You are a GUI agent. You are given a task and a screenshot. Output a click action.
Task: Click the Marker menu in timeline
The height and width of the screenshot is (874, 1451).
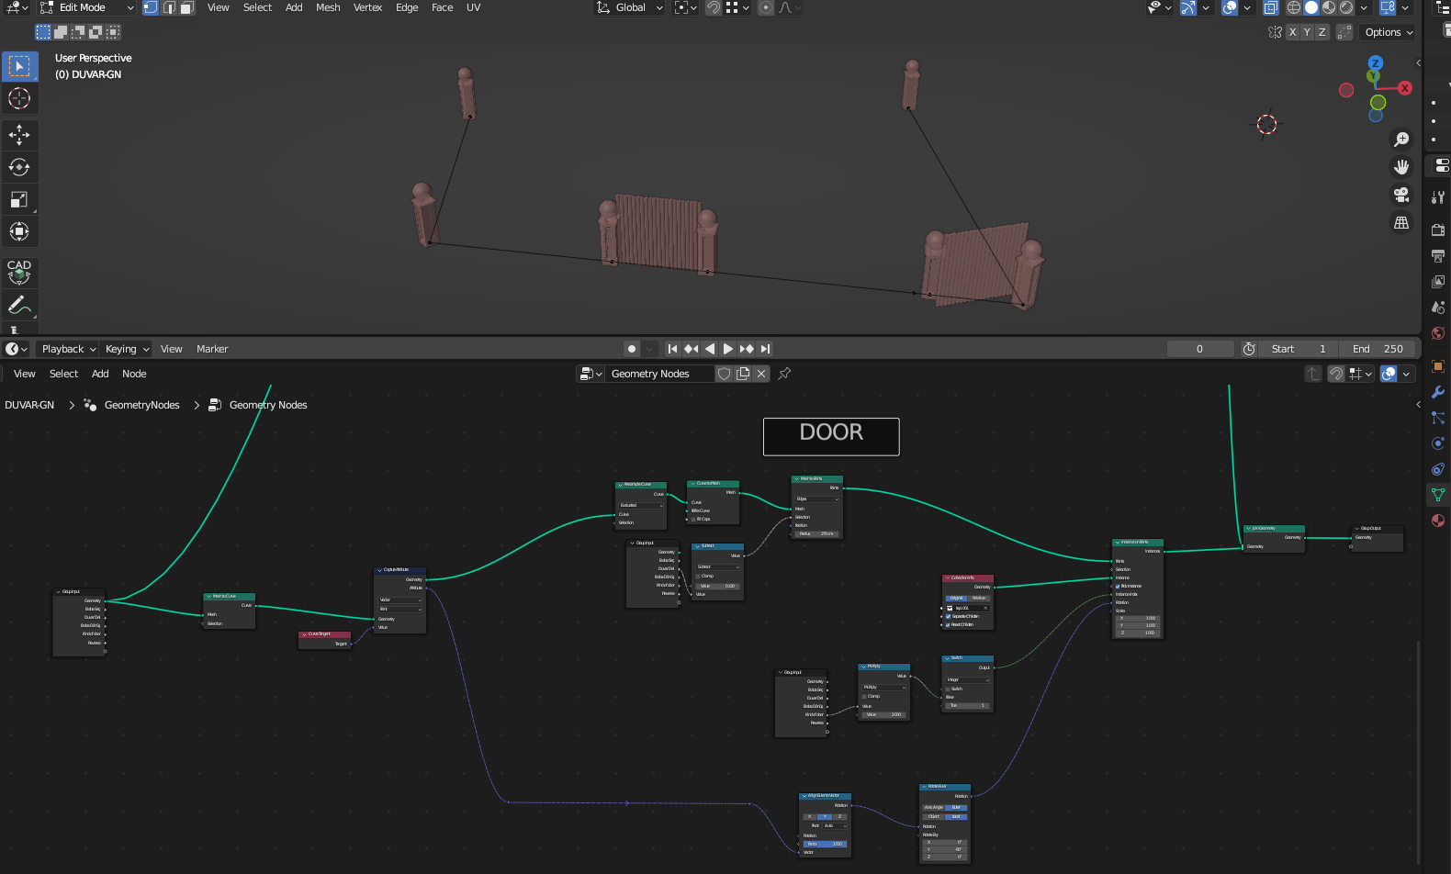click(212, 349)
